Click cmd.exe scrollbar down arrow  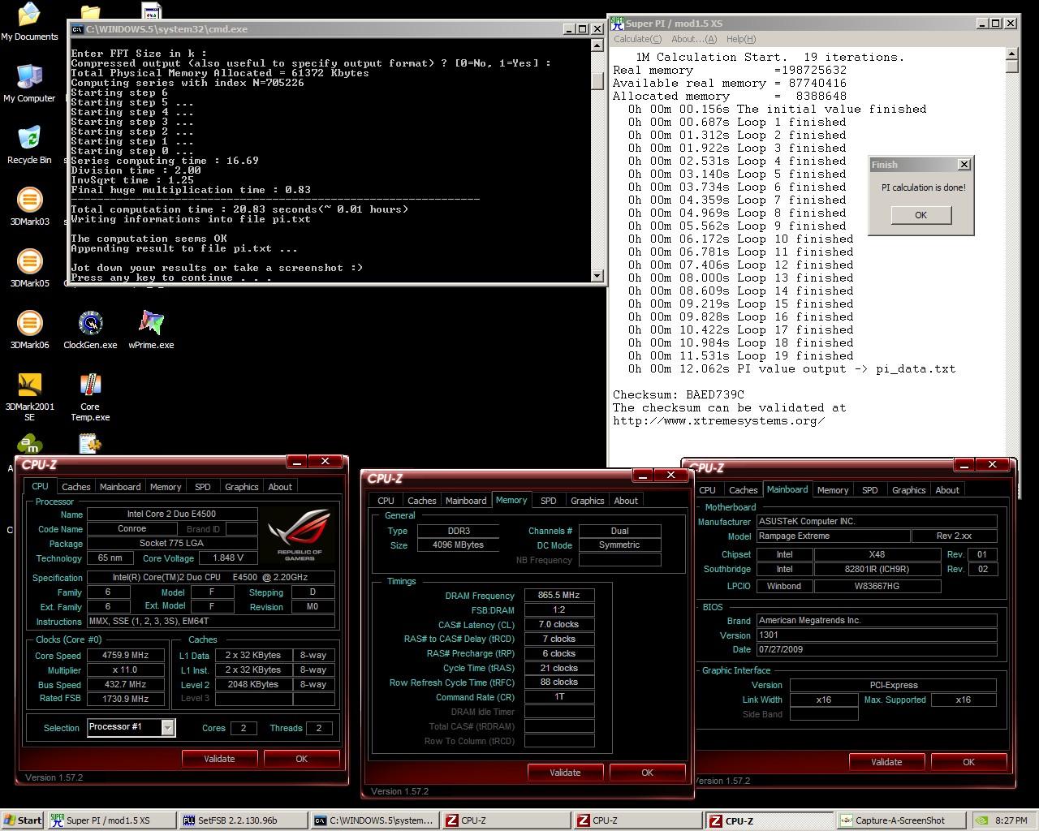(x=597, y=276)
